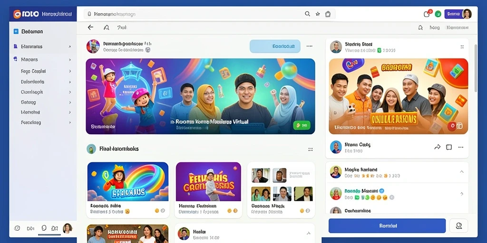Open the partly visible card beside the 'Henia' card

tap(127, 234)
